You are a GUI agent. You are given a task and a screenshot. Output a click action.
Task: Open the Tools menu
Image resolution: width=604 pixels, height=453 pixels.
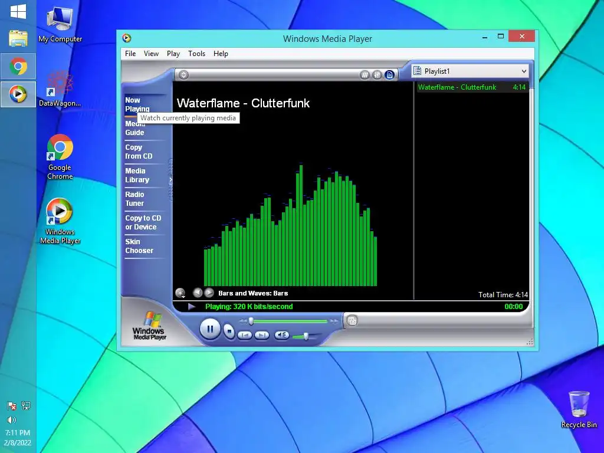(x=196, y=54)
